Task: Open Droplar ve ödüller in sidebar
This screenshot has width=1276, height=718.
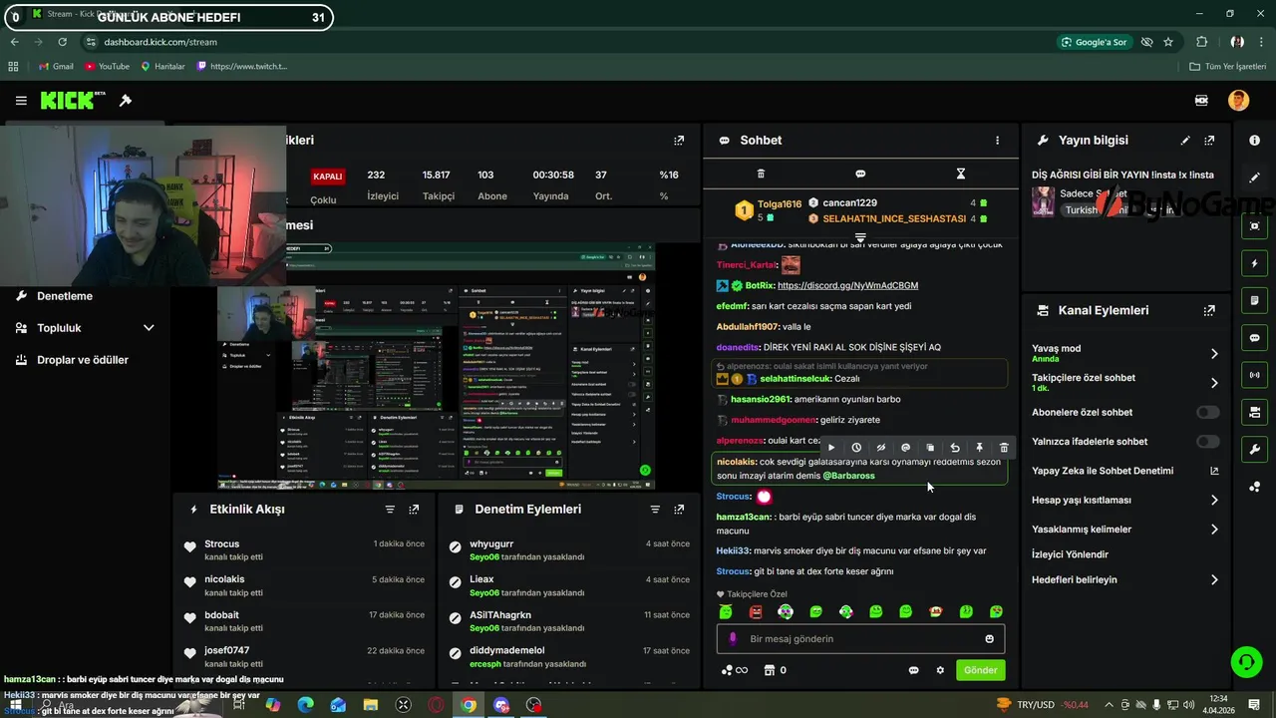Action: 83,360
